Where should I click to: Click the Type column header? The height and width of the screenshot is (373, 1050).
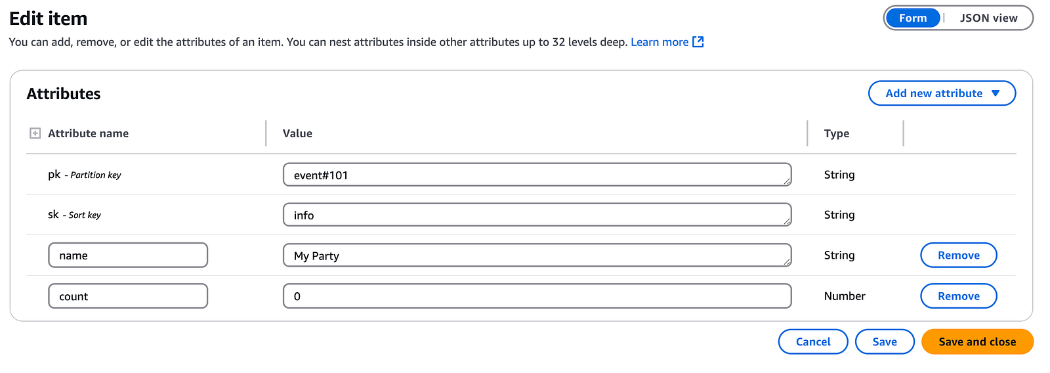tap(837, 133)
